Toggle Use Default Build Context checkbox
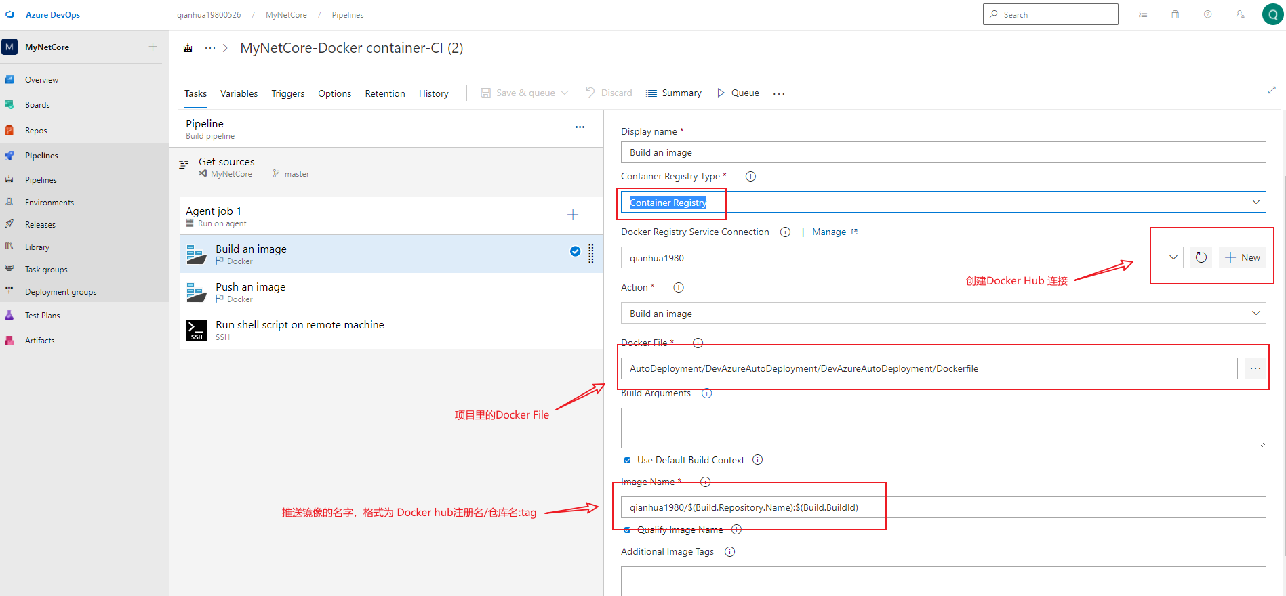 click(627, 461)
